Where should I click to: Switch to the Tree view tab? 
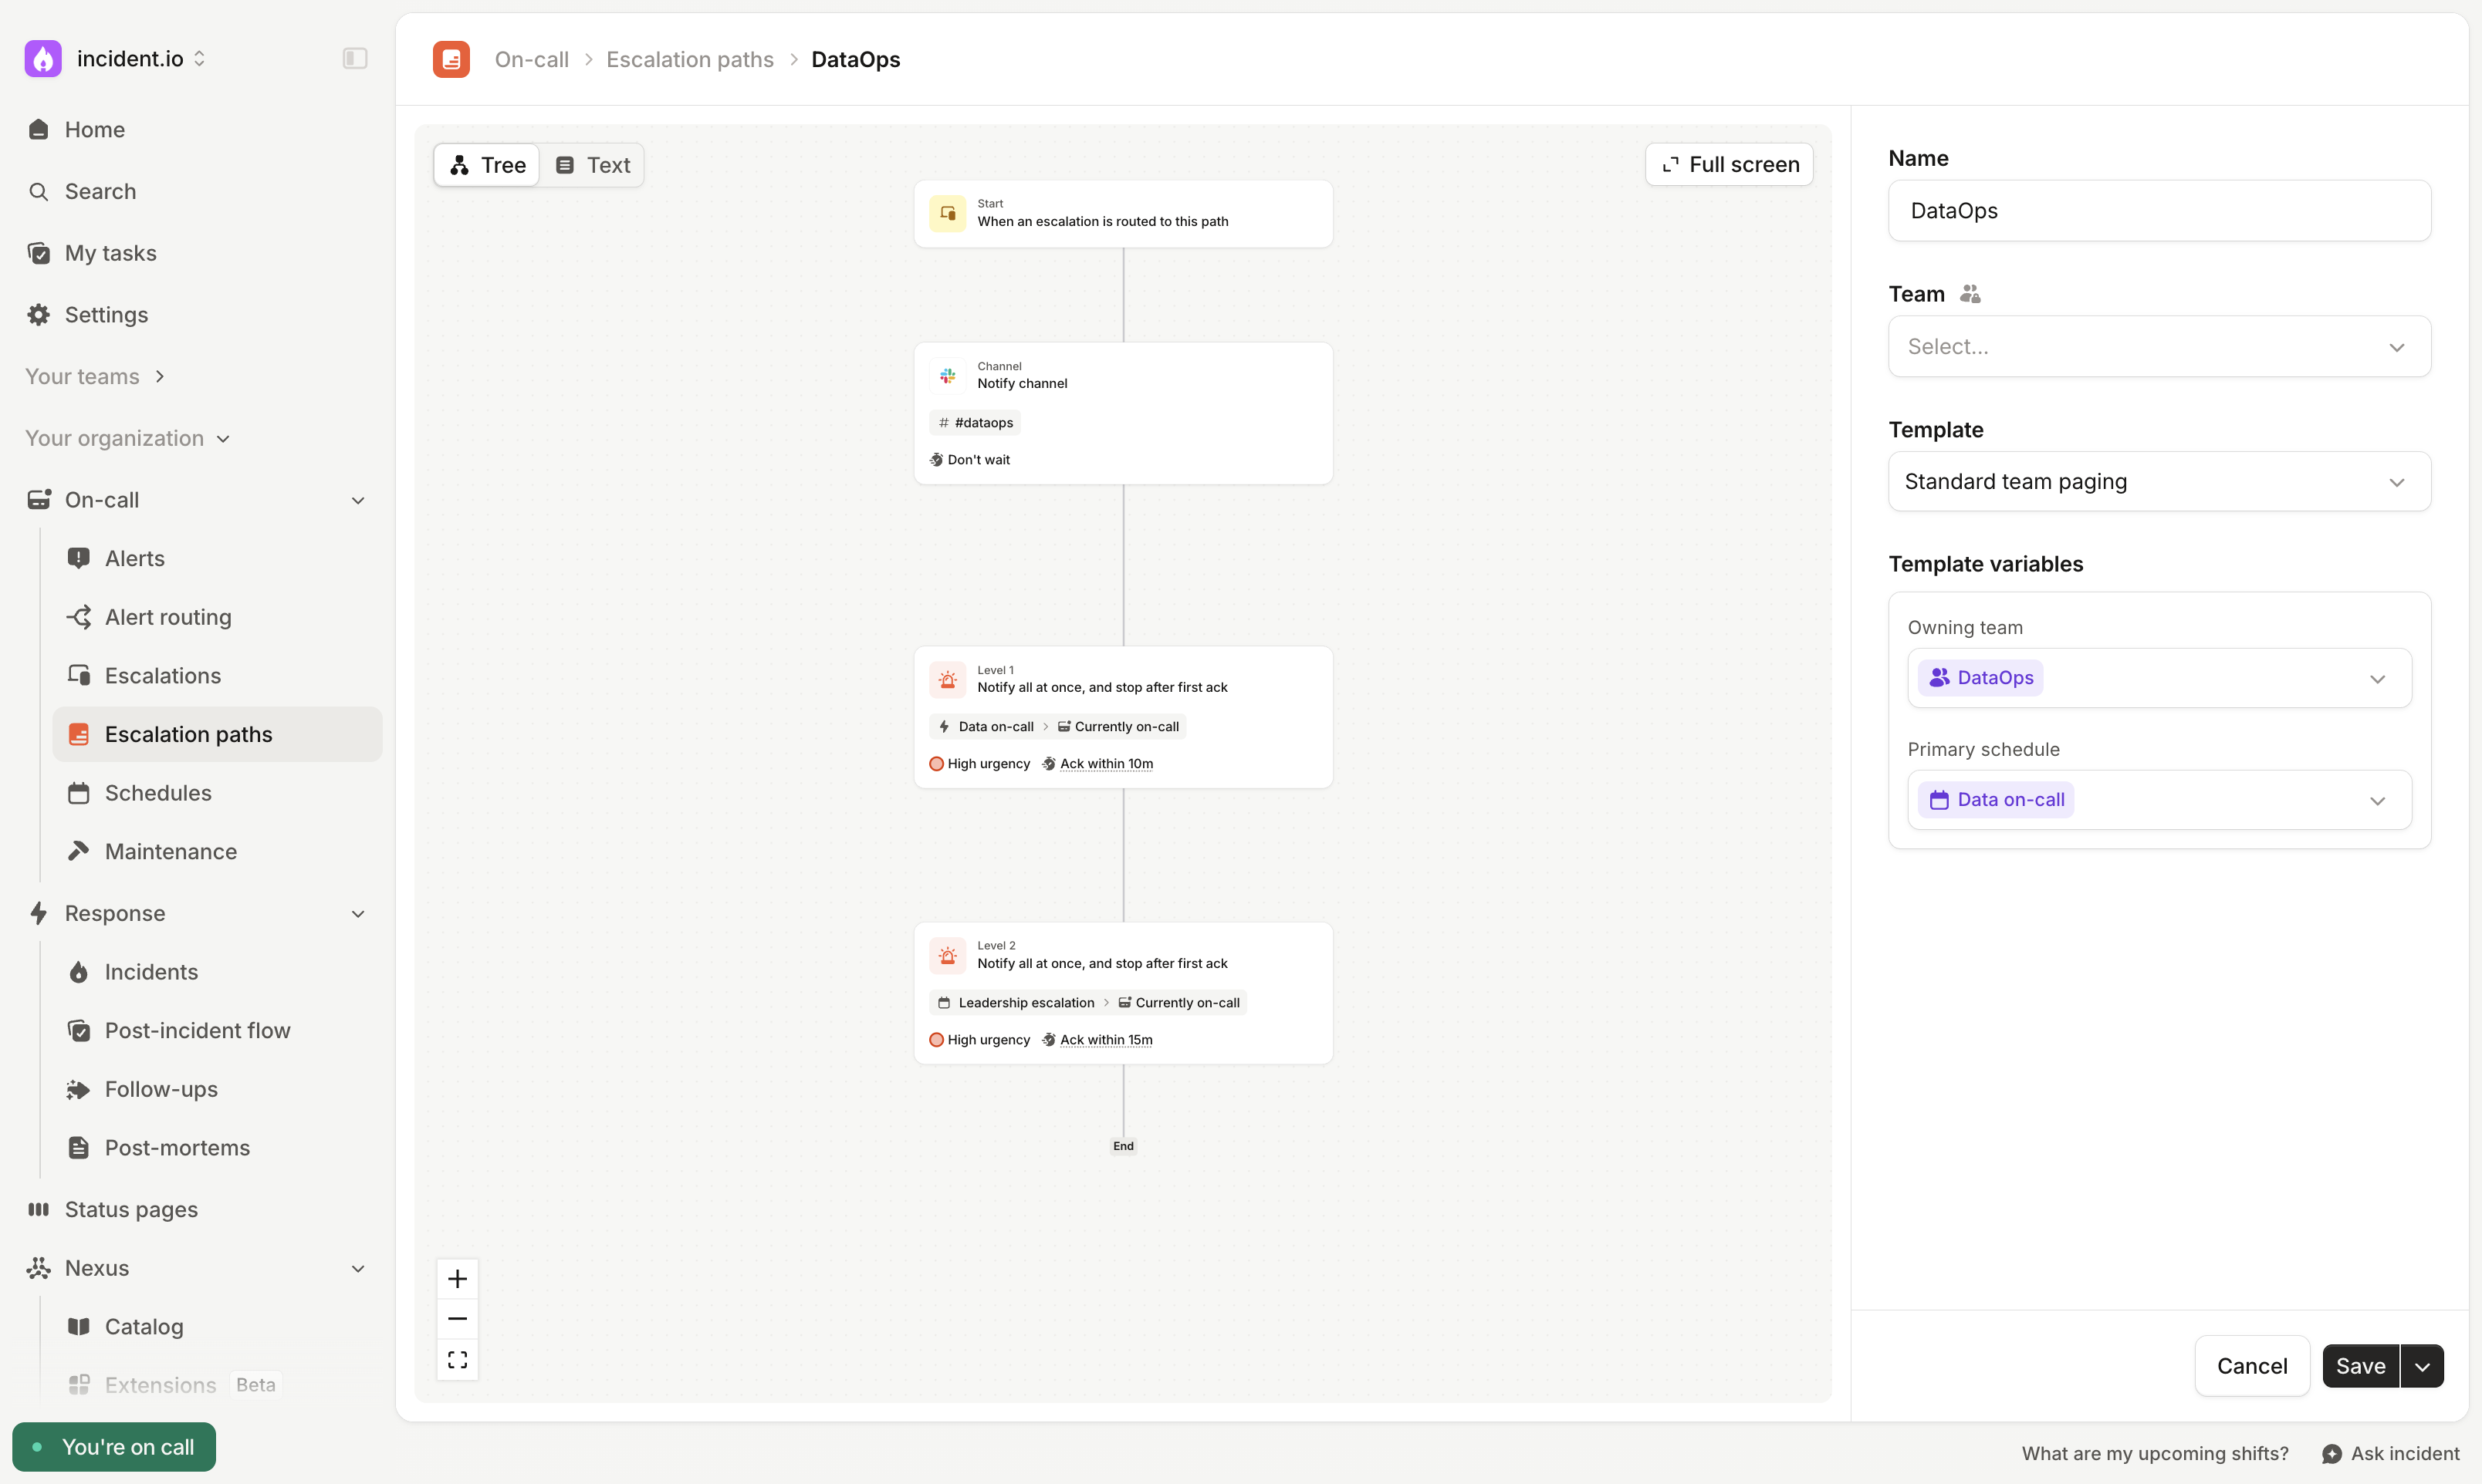point(487,165)
